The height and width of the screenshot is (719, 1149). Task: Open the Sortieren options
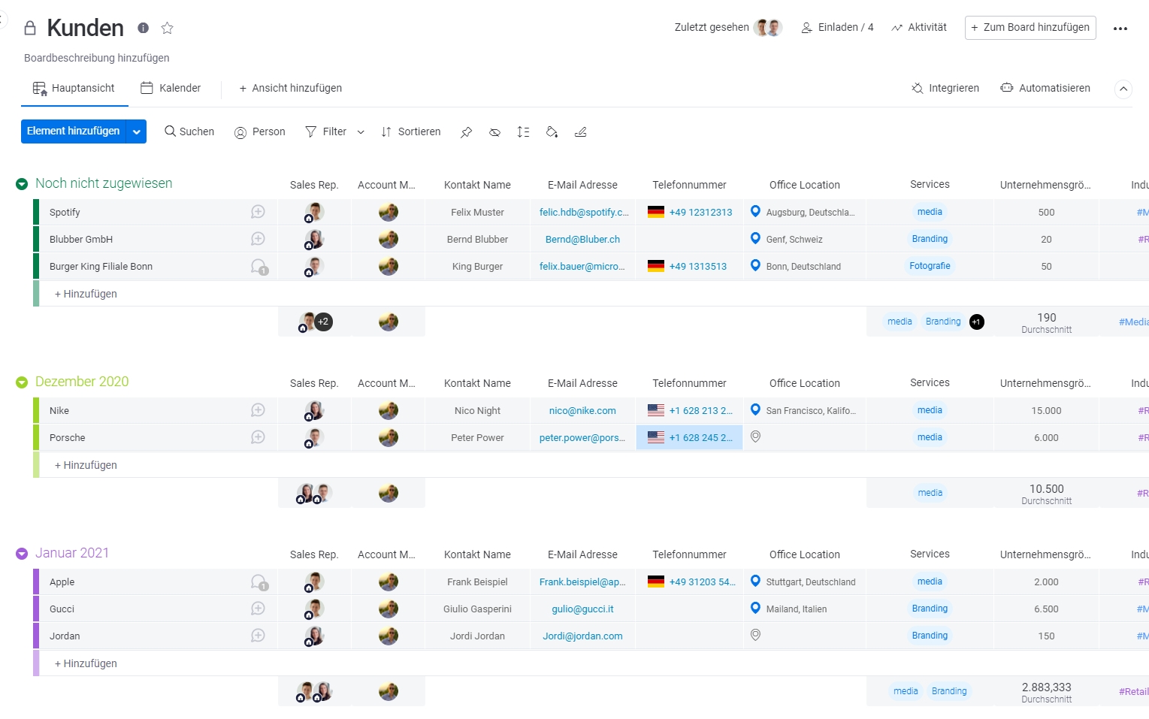[x=410, y=131]
